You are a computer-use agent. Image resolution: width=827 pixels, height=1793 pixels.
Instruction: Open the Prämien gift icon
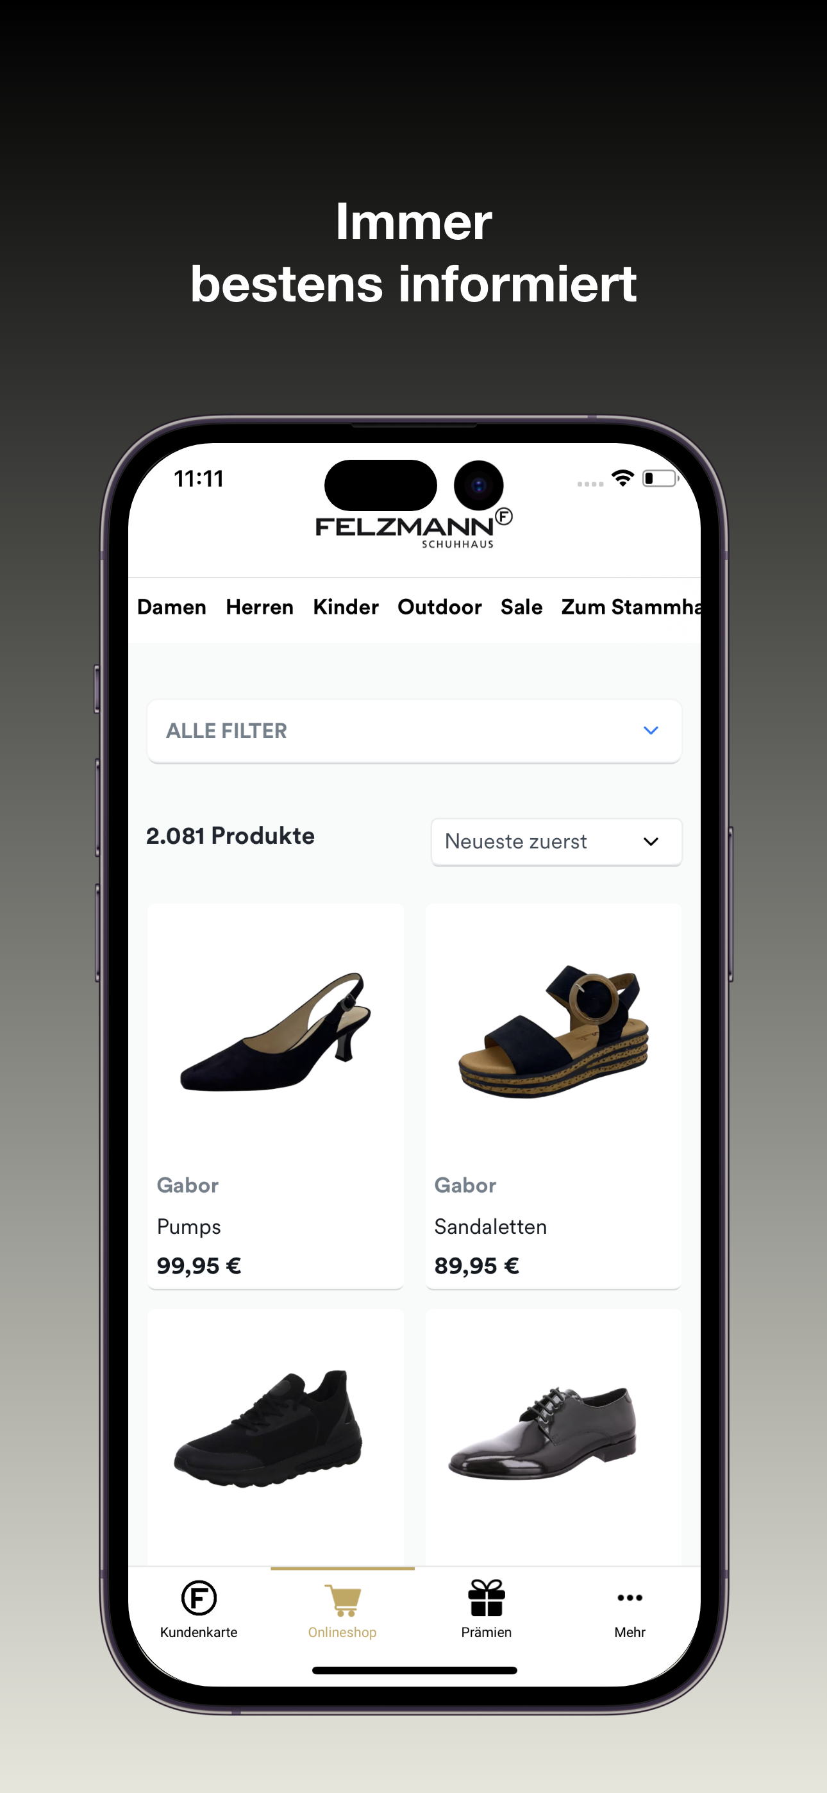tap(486, 1597)
